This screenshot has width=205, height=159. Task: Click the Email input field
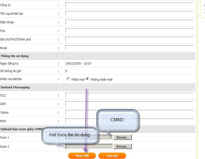point(129,48)
